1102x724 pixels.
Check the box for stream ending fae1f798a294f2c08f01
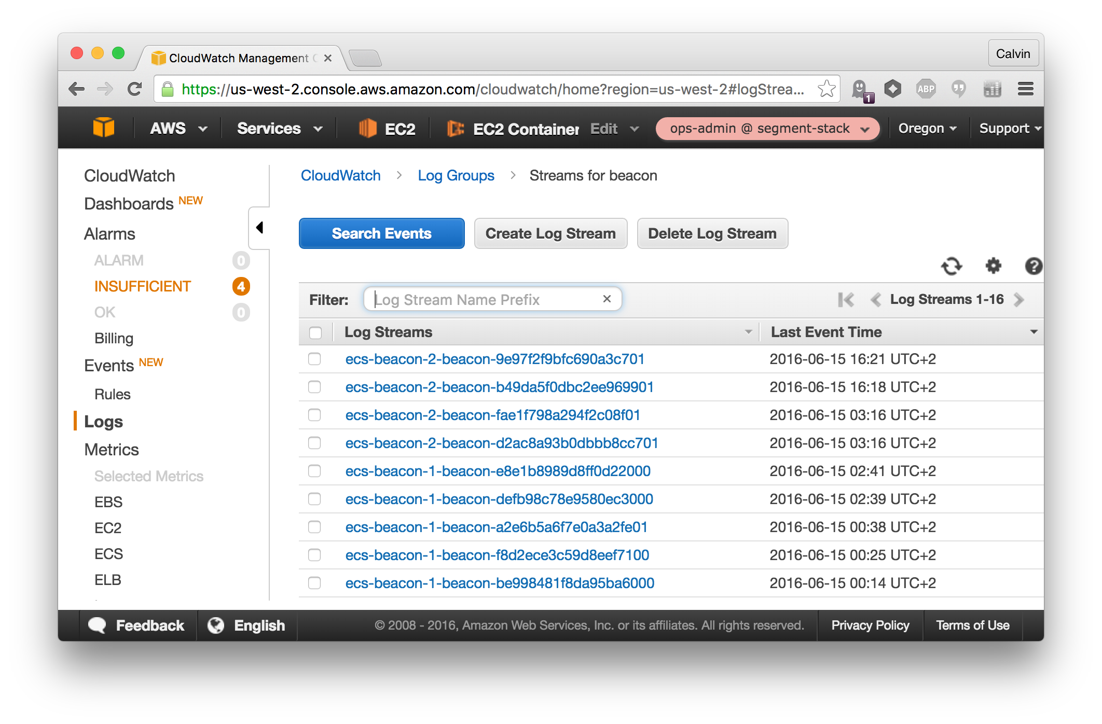[x=314, y=415]
